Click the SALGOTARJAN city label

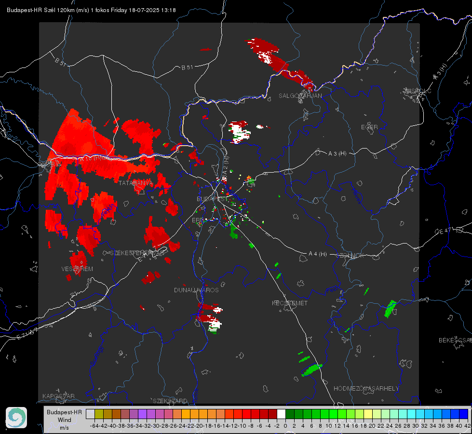pyautogui.click(x=300, y=96)
